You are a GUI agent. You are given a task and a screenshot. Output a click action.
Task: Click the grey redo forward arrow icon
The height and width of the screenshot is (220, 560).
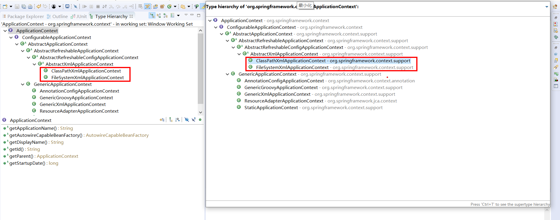45,6
